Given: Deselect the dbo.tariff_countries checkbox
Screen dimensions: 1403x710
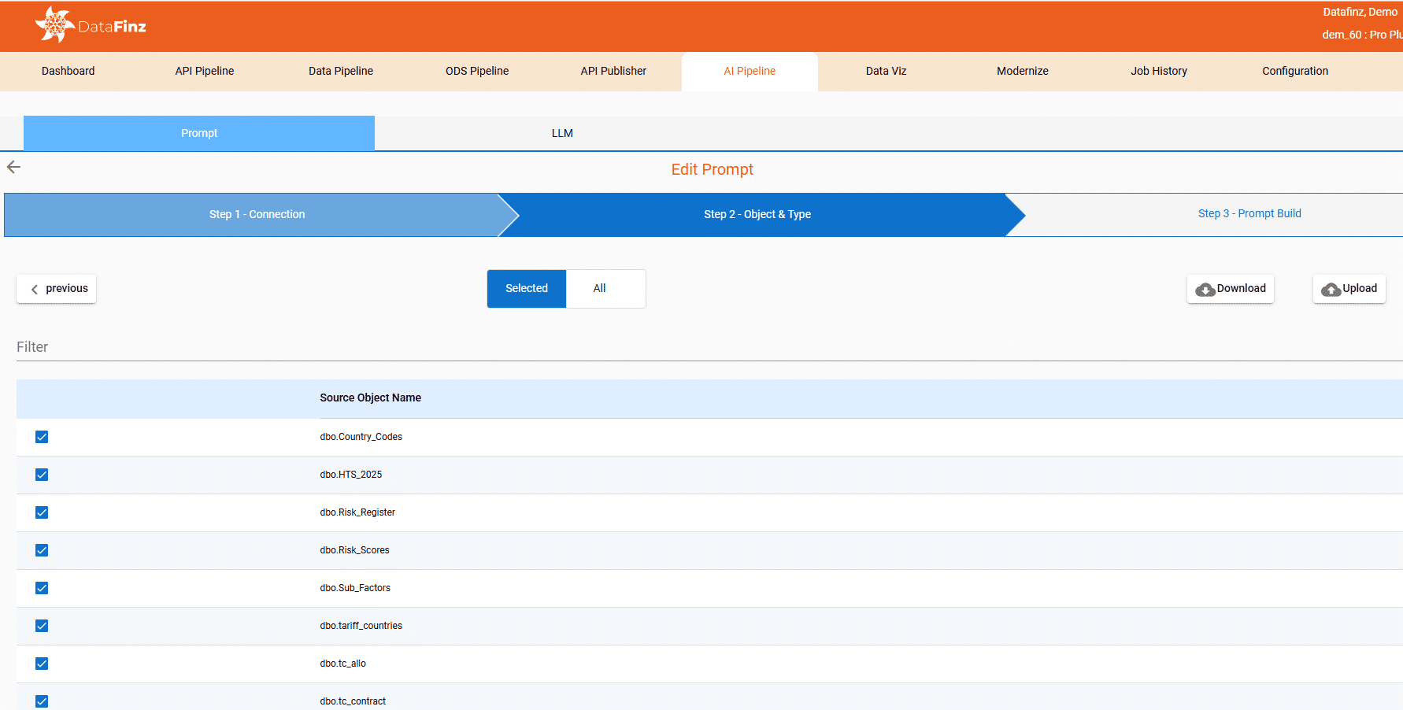Looking at the screenshot, I should point(42,626).
